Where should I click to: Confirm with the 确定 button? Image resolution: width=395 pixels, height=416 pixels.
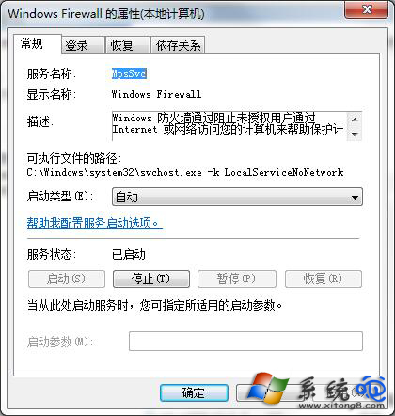click(x=194, y=392)
